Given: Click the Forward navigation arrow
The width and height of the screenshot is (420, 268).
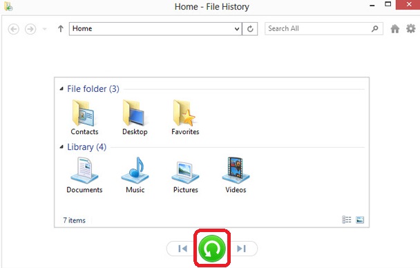Looking at the screenshot, I should click(30, 29).
